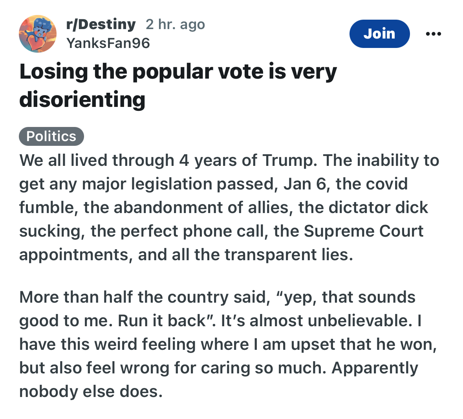Open the three-dot post options menu
The height and width of the screenshot is (419, 463).
click(433, 34)
